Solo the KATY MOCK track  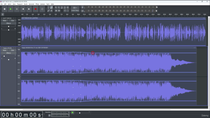tap(12, 21)
